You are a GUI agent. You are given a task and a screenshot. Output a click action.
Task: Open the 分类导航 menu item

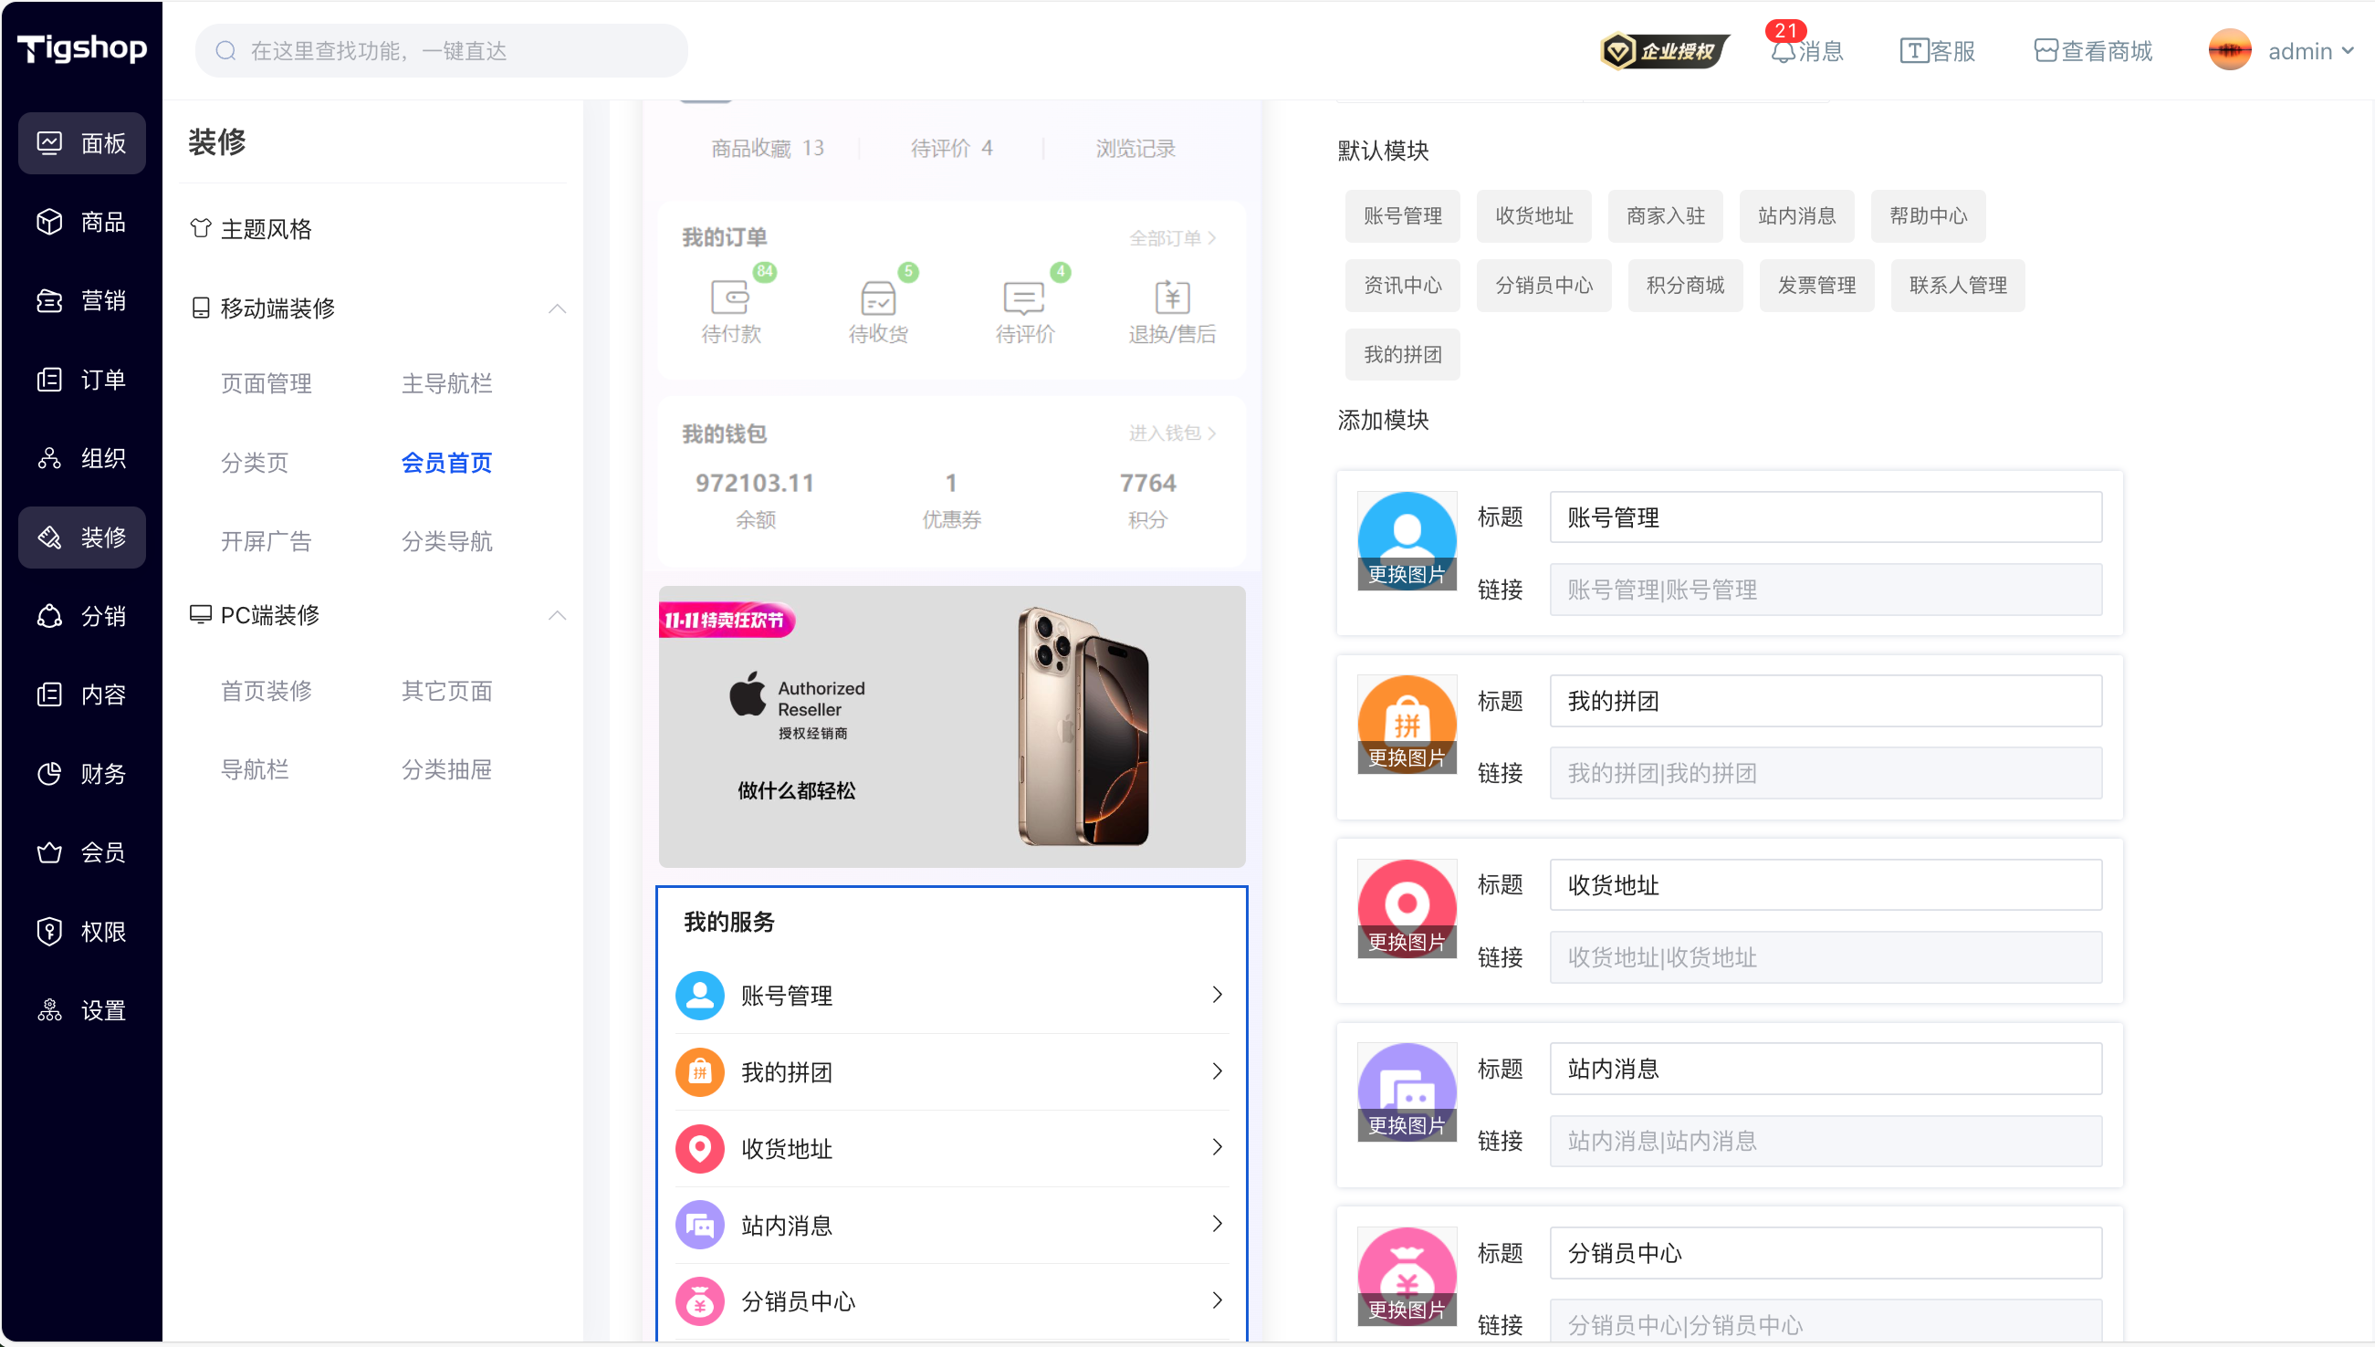[x=447, y=540]
